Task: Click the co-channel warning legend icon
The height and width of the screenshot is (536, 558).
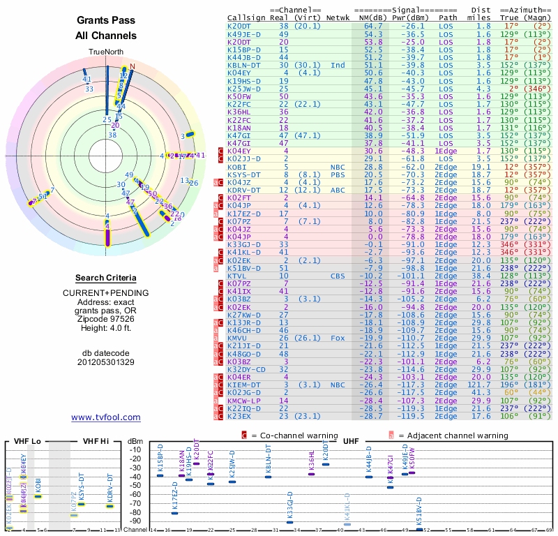Action: pos(244,435)
